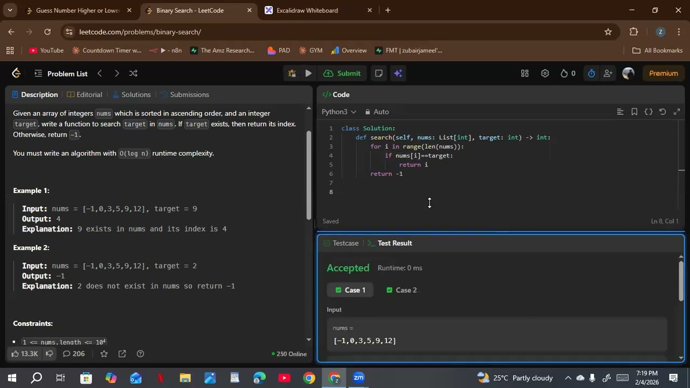
Task: Click the browser address bar URL
Action: click(140, 32)
